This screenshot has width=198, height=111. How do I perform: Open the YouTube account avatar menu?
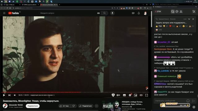coord(145,13)
